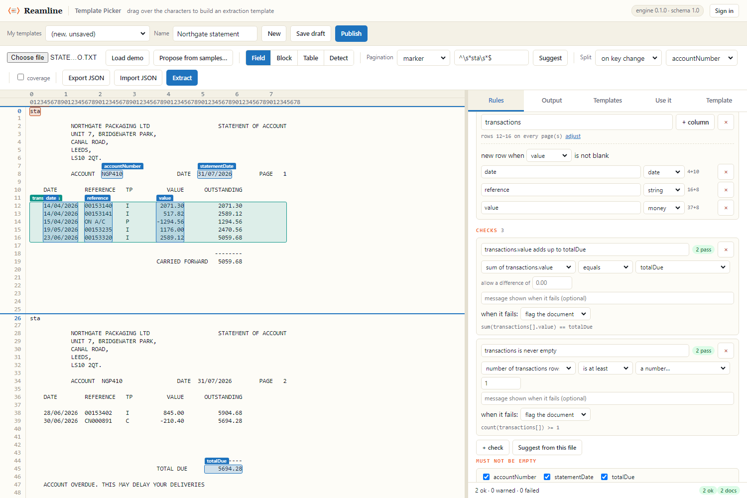Viewport: 747px width, 498px height.
Task: Click Export JSON
Action: click(x=86, y=78)
